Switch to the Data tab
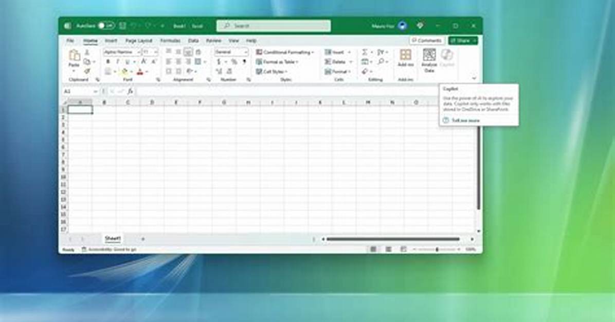The width and height of the screenshot is (615, 322). point(193,41)
